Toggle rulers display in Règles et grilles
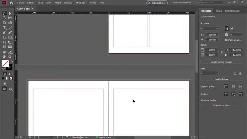The width and height of the screenshot is (247, 139). pos(226,86)
